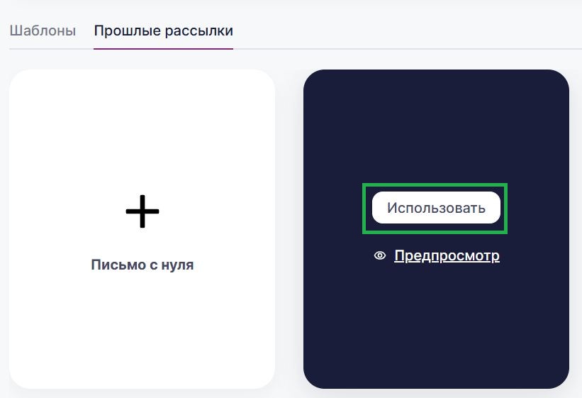Screen dimensions: 582x398
Task: Click the underlined Прошлые рассылки tab label
Action: point(163,31)
